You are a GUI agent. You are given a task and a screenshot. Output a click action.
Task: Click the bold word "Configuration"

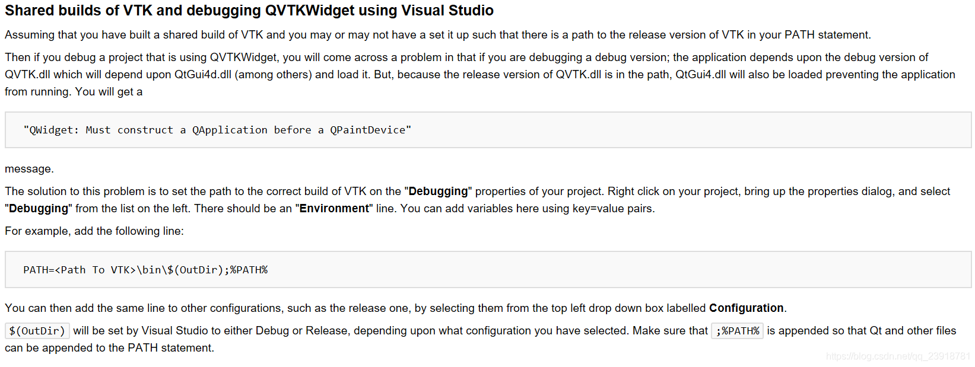[x=746, y=308]
